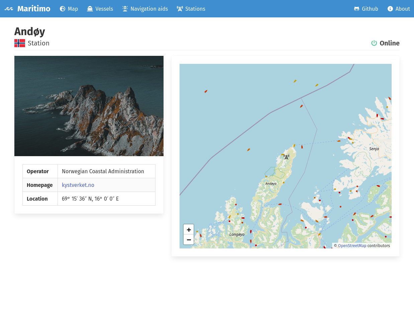
Task: Click the OpenStreetMap attribution link
Action: pos(352,245)
